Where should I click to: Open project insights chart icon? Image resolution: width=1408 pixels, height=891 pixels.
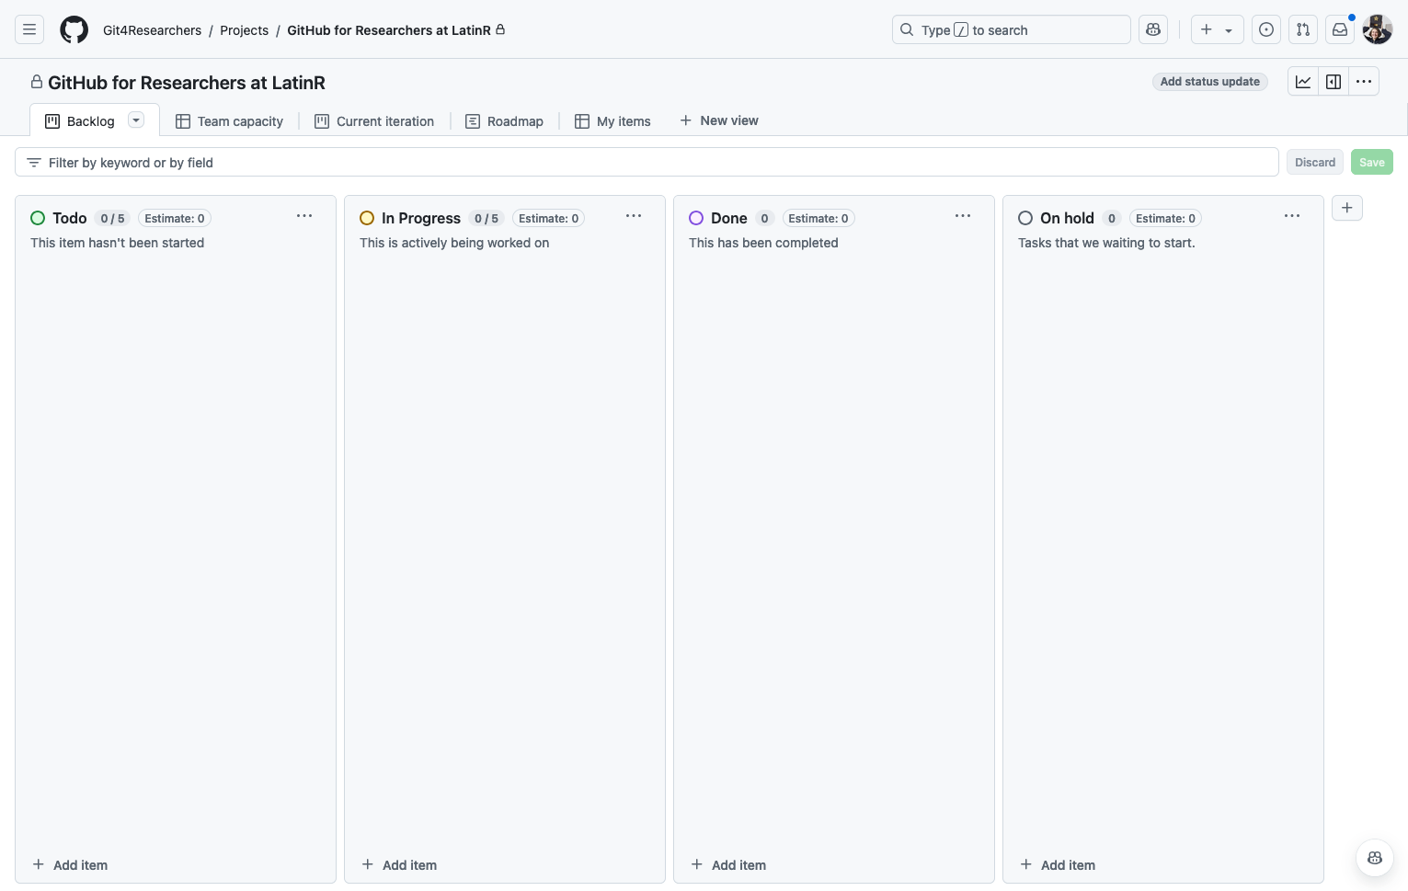(1303, 82)
